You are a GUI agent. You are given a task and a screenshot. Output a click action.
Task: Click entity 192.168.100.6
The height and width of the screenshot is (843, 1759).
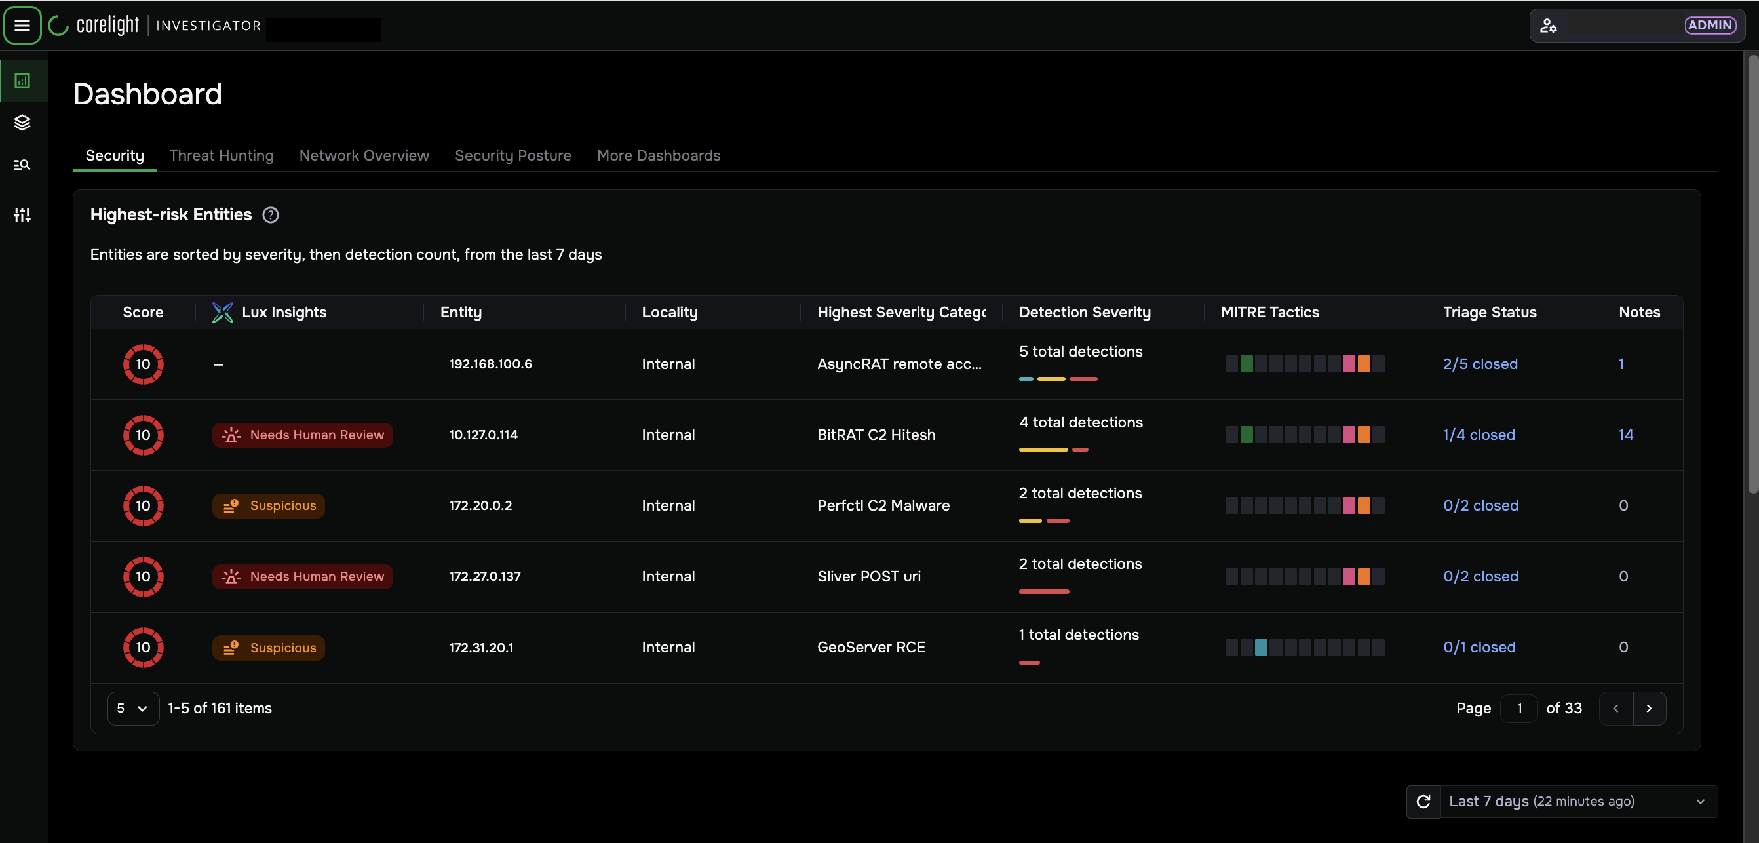click(490, 364)
